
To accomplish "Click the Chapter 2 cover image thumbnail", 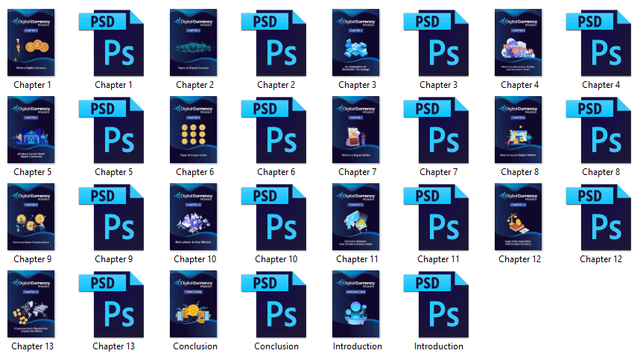I will (x=194, y=42).
